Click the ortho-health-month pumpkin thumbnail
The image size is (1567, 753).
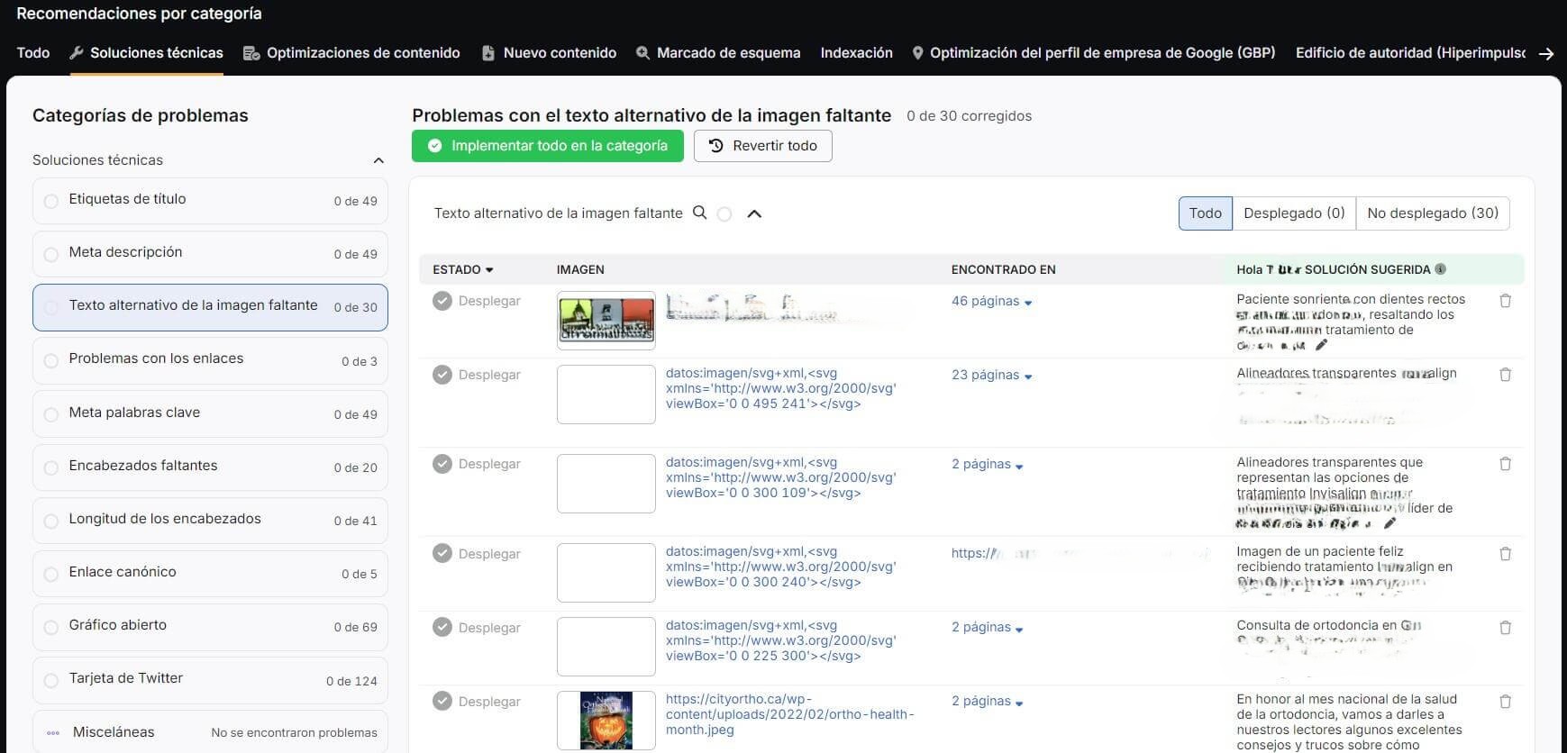coord(606,720)
